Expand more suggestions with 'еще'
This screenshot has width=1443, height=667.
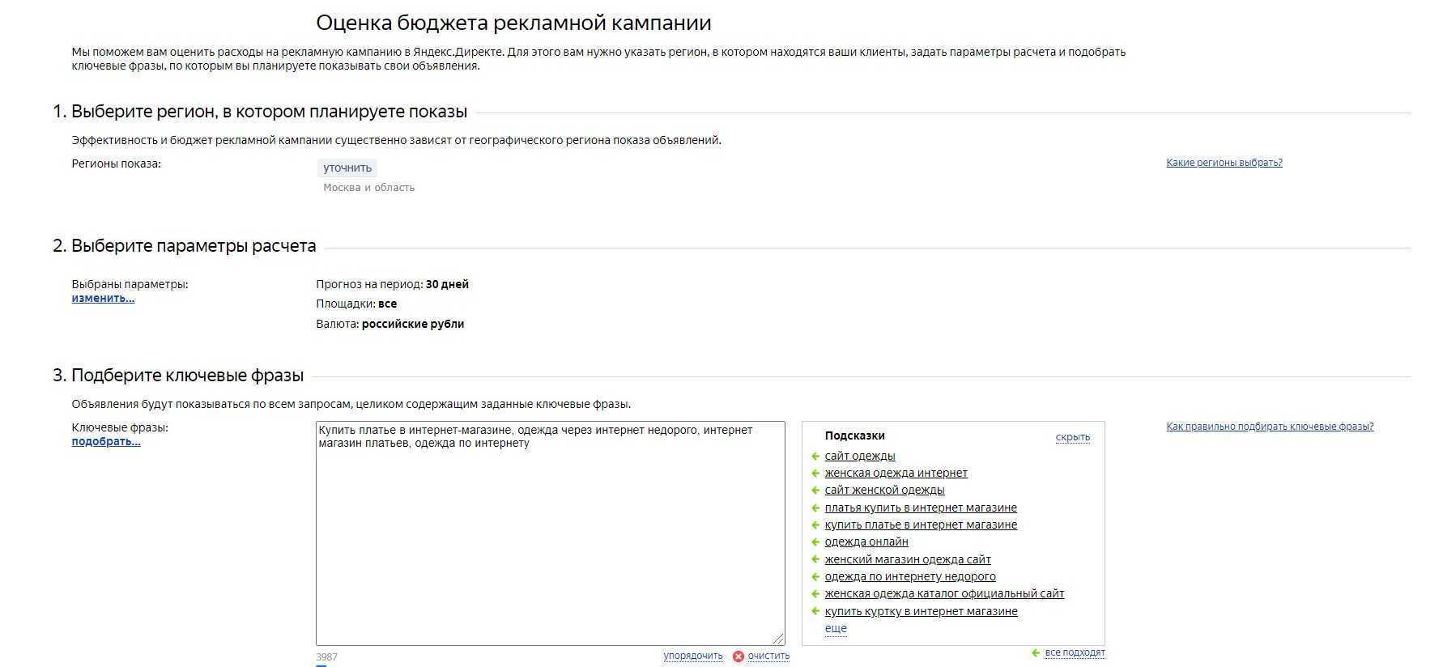836,628
